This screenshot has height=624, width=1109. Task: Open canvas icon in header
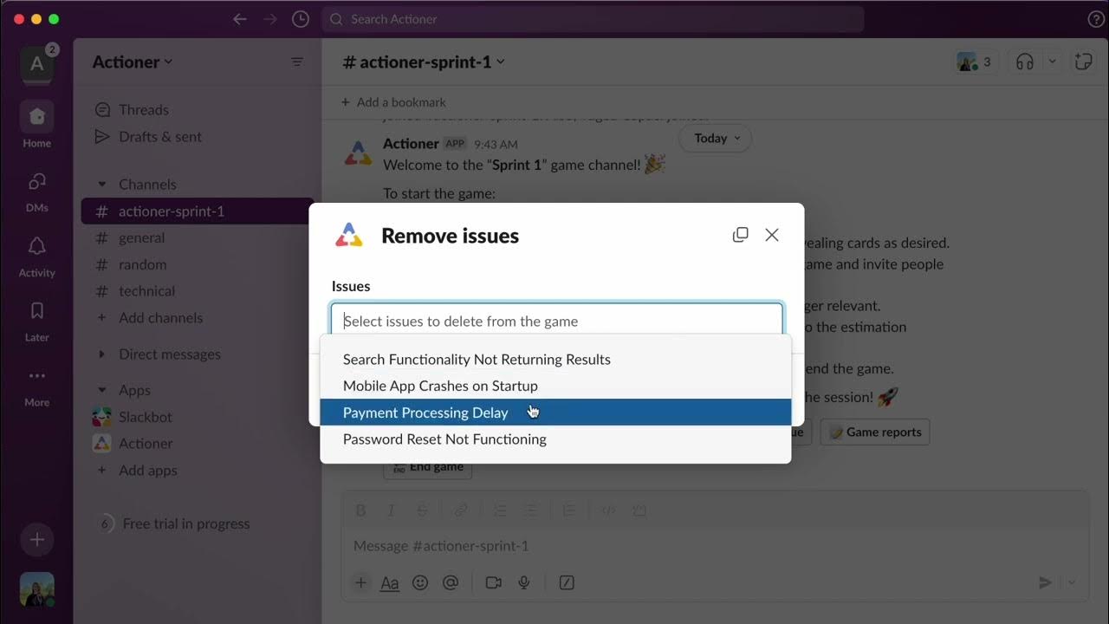pos(1083,62)
